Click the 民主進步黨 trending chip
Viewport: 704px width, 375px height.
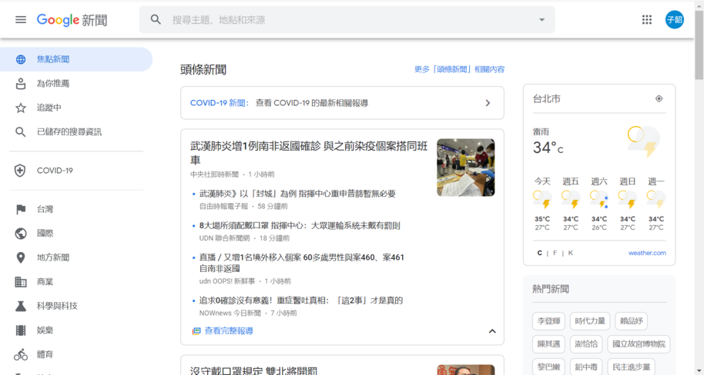(632, 367)
